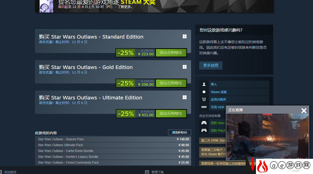Click the PlayStation controller icon
Image resolution: width=313 pixels, height=174 pixels.
point(204,130)
